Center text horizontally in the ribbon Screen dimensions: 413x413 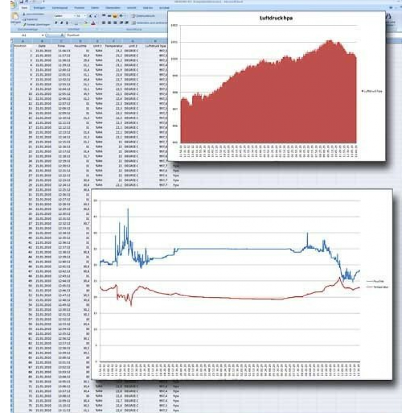pyautogui.click(x=110, y=23)
